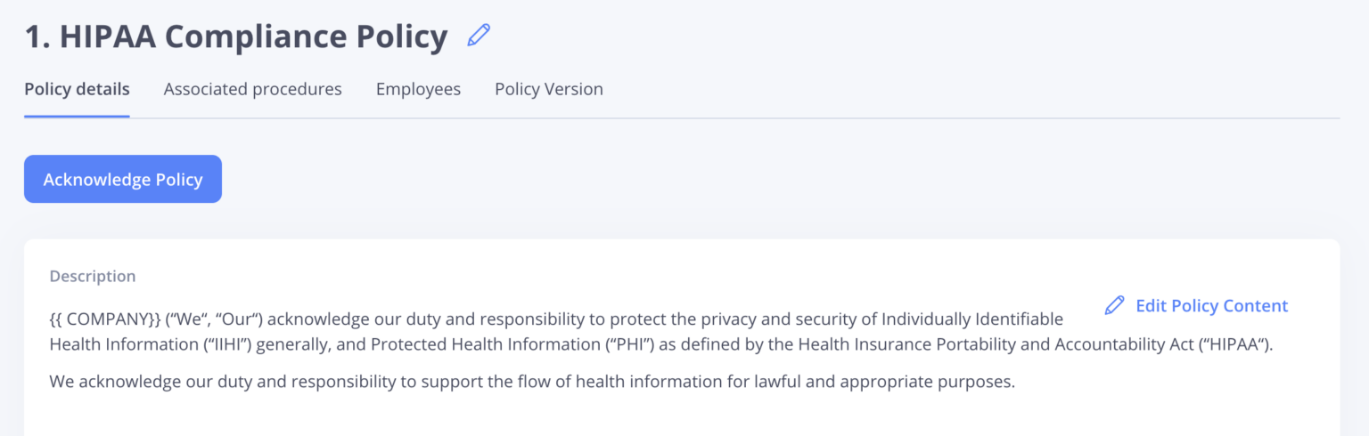Open the Policy details tab
This screenshot has height=436, width=1369.
click(x=77, y=89)
